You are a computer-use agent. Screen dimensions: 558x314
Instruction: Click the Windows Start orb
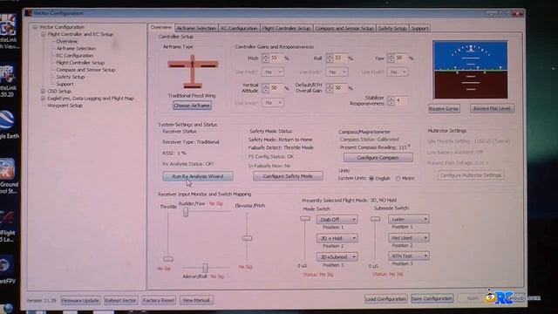[7, 308]
